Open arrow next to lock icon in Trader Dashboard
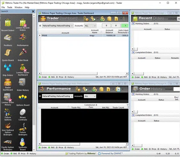Viewport: 180px width, 157px height. [121, 19]
